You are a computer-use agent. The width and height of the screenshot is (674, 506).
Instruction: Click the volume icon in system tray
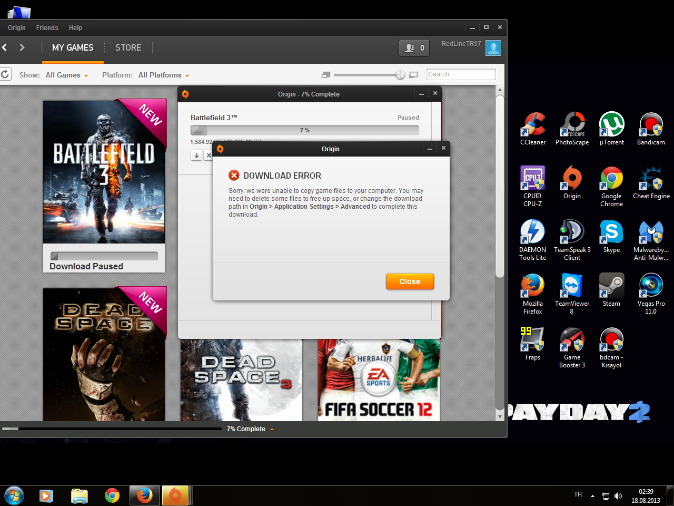[618, 496]
